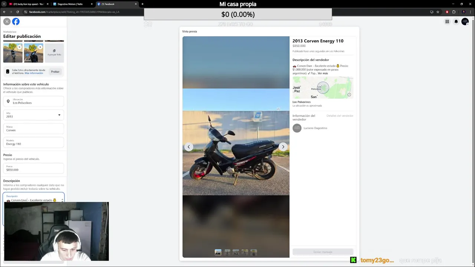Click Agregar foto tile

[54, 53]
